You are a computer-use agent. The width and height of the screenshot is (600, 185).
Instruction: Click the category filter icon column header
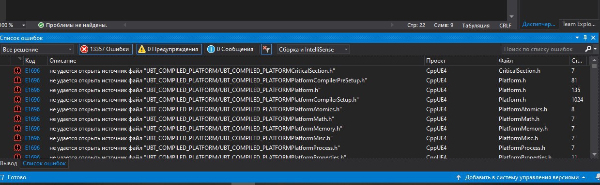(17, 61)
